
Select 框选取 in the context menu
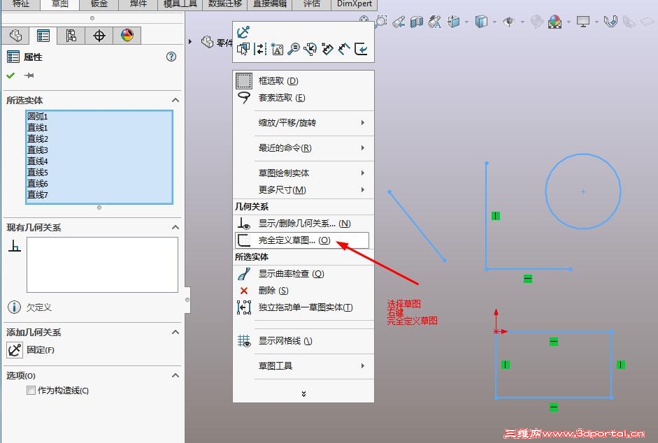(303, 81)
